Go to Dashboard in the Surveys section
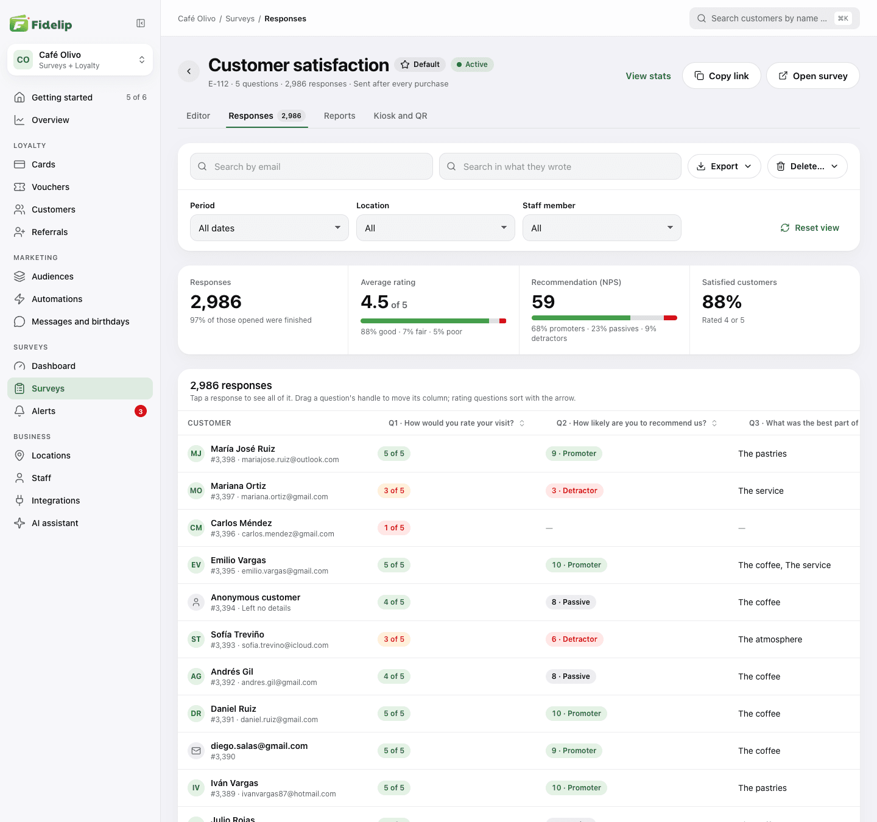The width and height of the screenshot is (877, 822). click(80, 366)
